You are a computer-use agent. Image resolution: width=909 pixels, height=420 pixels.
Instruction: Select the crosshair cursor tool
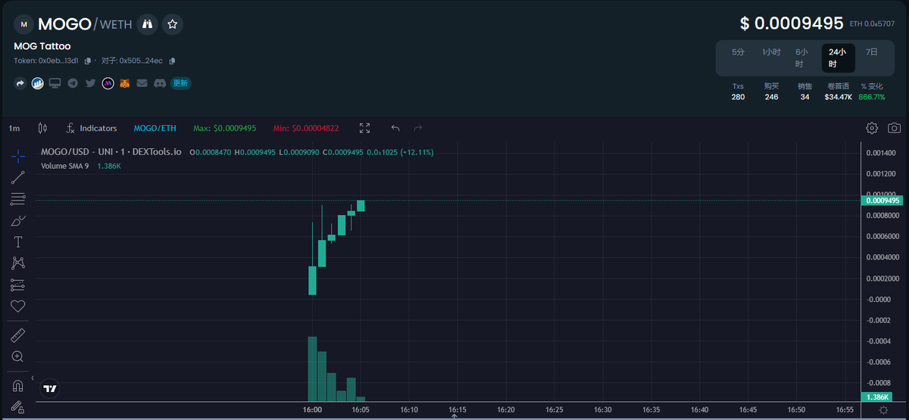click(x=18, y=156)
